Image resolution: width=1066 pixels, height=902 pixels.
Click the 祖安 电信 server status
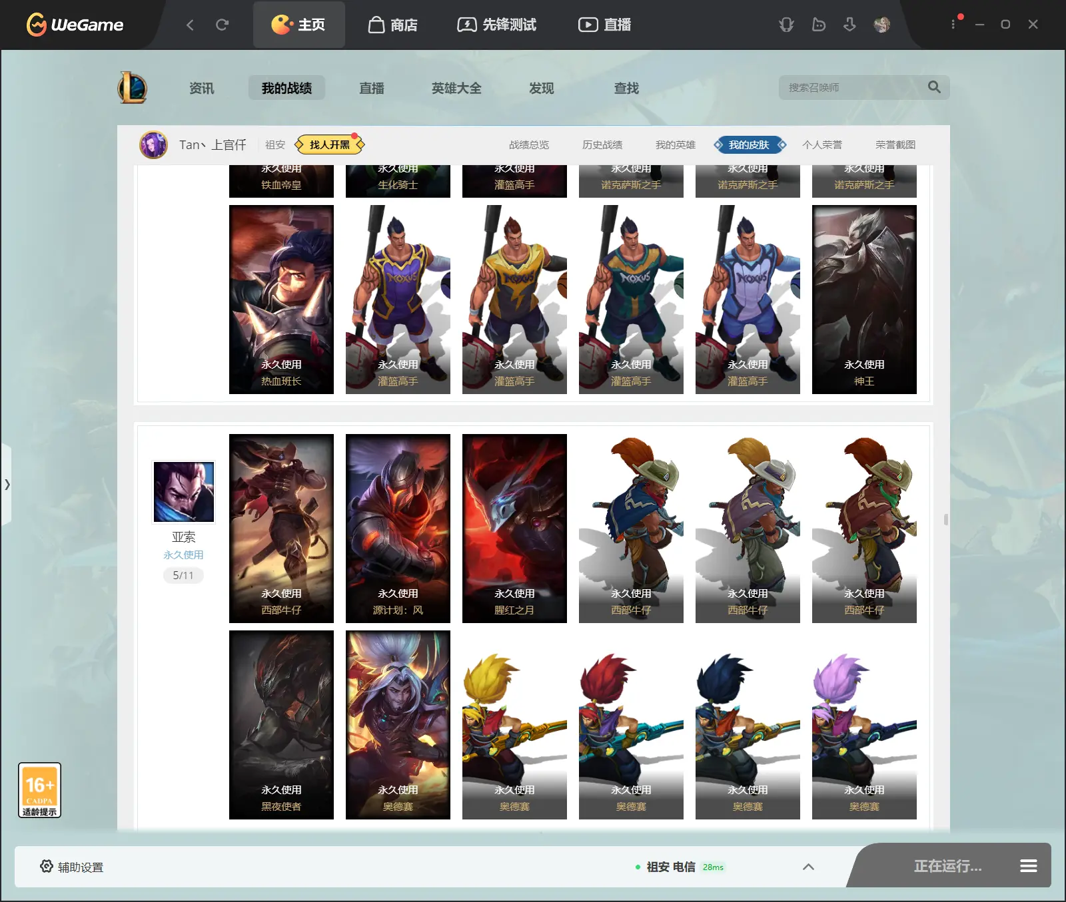pos(680,867)
